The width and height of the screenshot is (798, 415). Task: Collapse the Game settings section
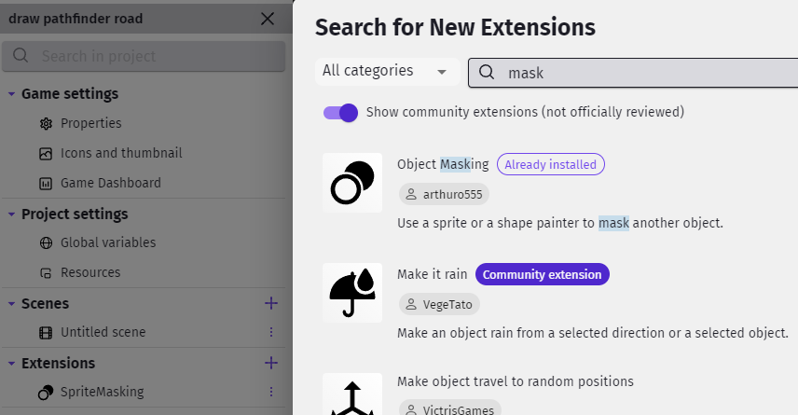click(11, 94)
